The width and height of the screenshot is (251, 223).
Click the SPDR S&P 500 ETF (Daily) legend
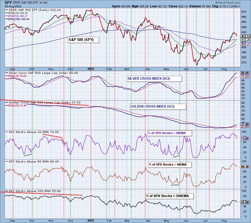[x=33, y=10]
